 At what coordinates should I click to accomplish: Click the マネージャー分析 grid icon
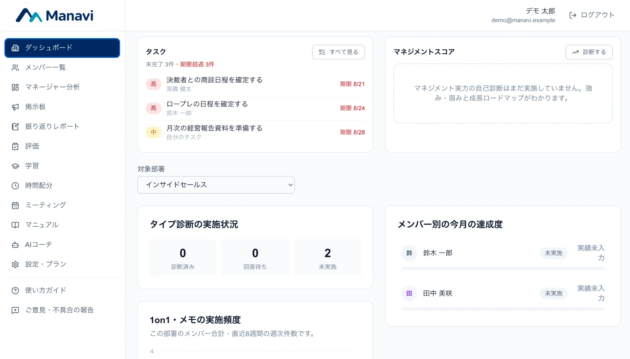tap(15, 87)
